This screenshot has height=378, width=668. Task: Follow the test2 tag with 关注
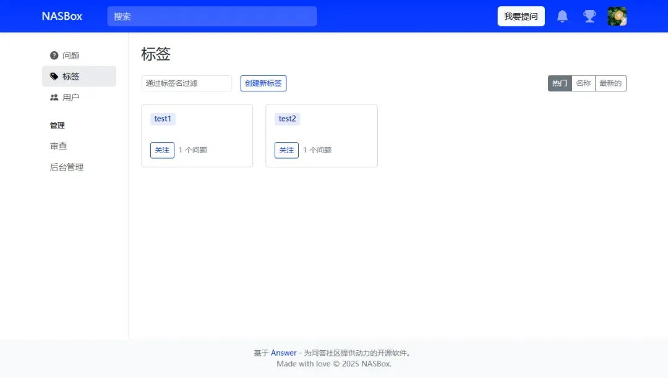(x=286, y=150)
